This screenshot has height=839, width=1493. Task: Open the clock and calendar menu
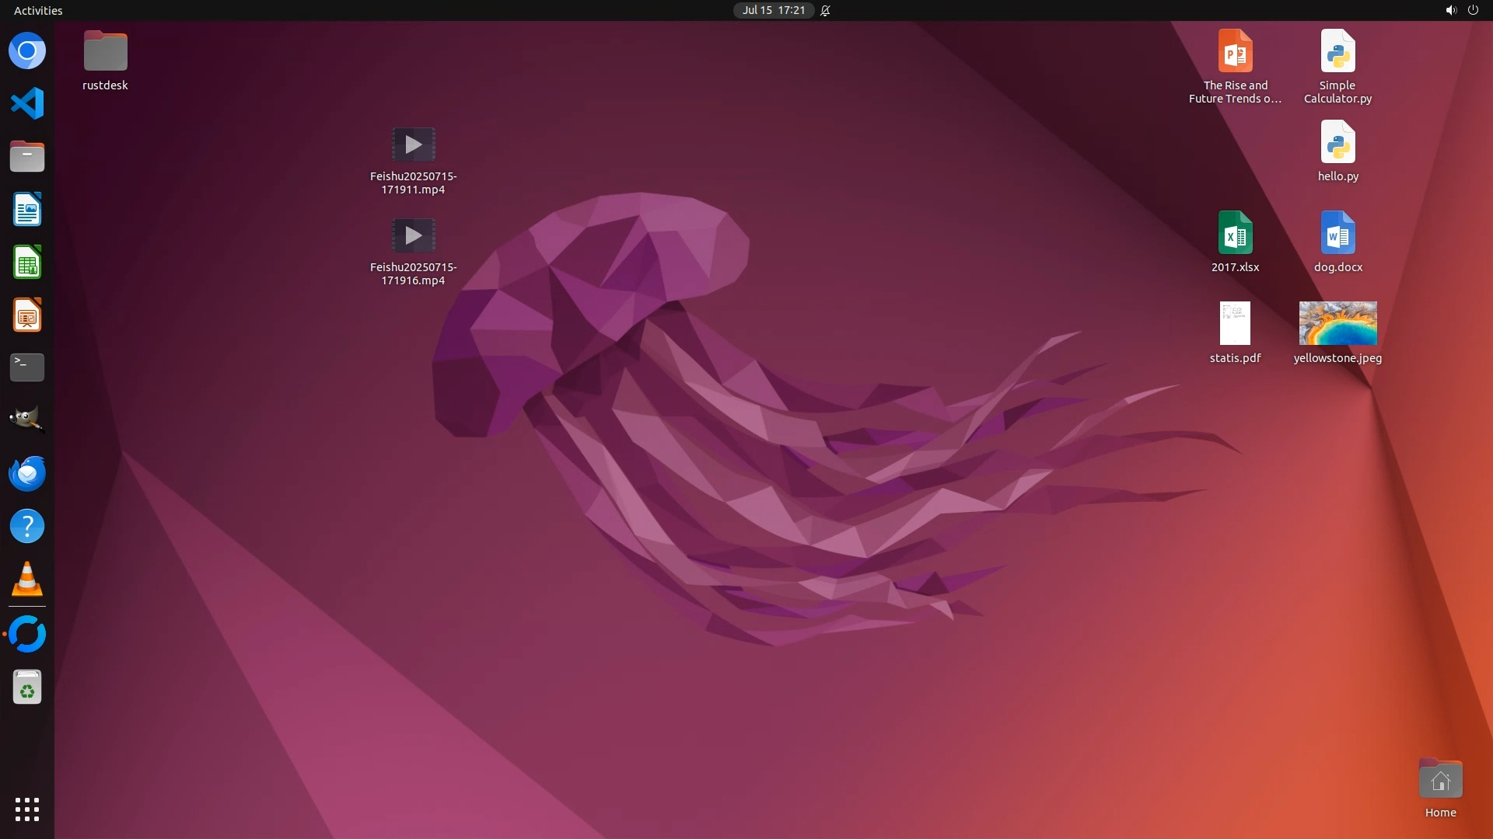coord(773,10)
